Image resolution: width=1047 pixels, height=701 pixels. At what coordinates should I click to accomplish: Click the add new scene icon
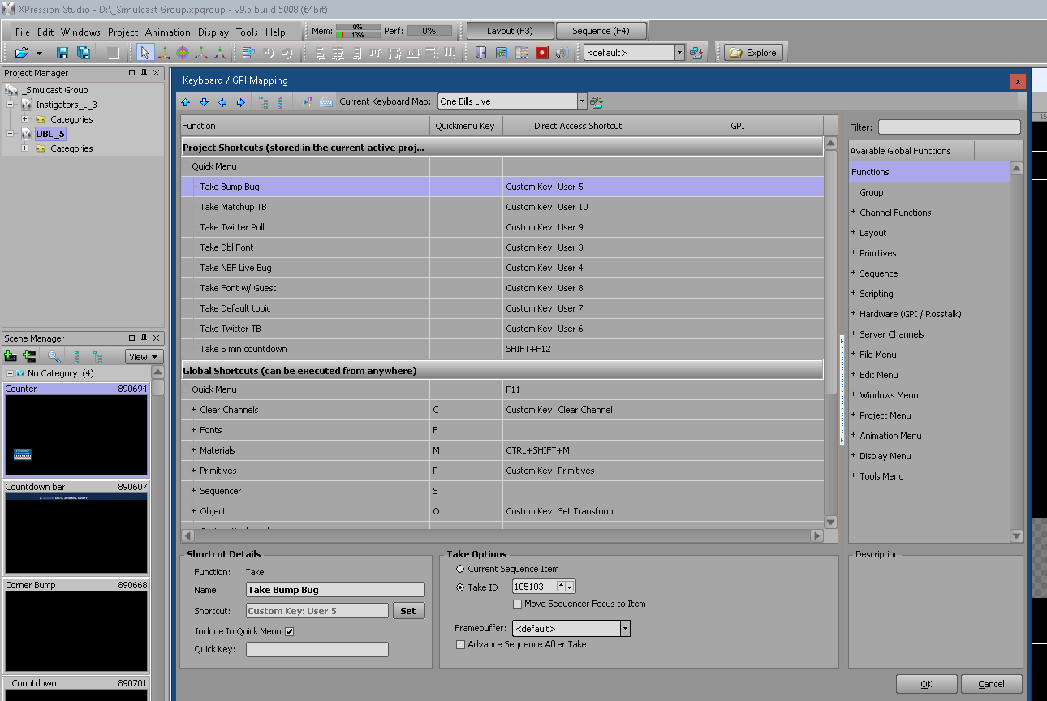click(x=11, y=356)
